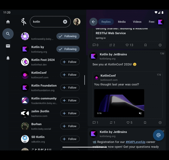Open Kotlin by JetBrains author on Registration post
169x160 pixels.
(x=113, y=132)
